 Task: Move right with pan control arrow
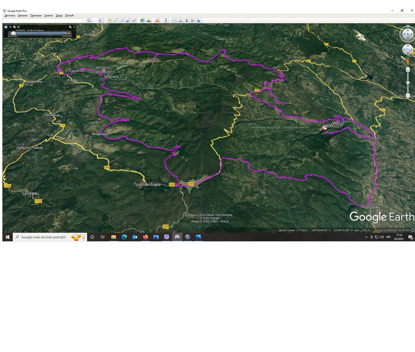tap(411, 49)
